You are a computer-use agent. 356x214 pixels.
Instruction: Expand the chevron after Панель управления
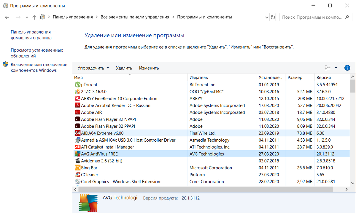(97, 17)
